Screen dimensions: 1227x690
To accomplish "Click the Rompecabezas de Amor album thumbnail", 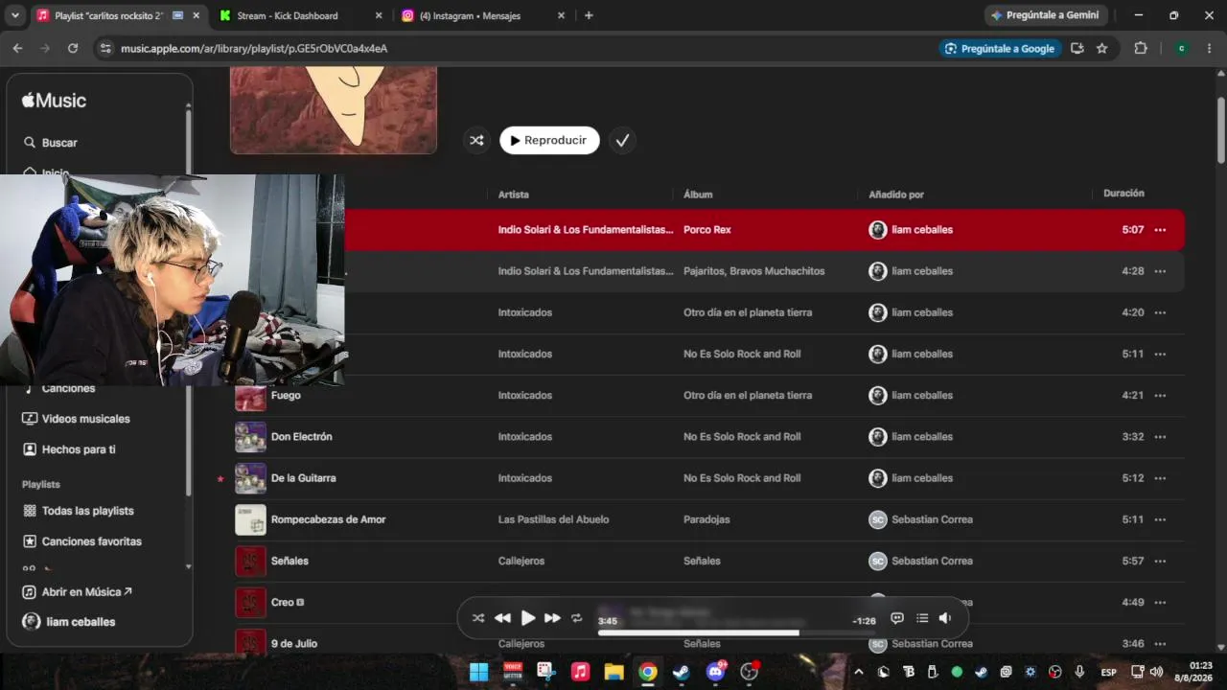I will tap(250, 519).
